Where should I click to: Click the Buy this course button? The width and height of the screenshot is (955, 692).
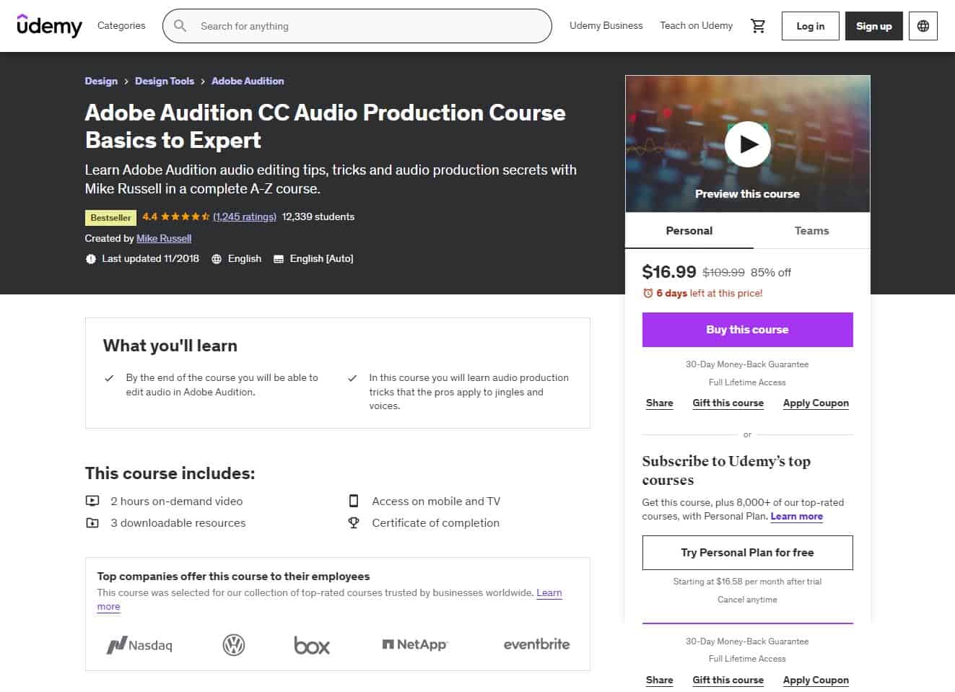pyautogui.click(x=748, y=330)
